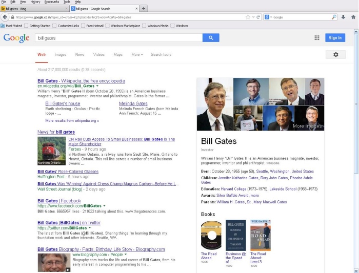Viewport: 359px width, 273px height.
Task: Switch to the bill gates - Bing tab
Action: point(34,9)
